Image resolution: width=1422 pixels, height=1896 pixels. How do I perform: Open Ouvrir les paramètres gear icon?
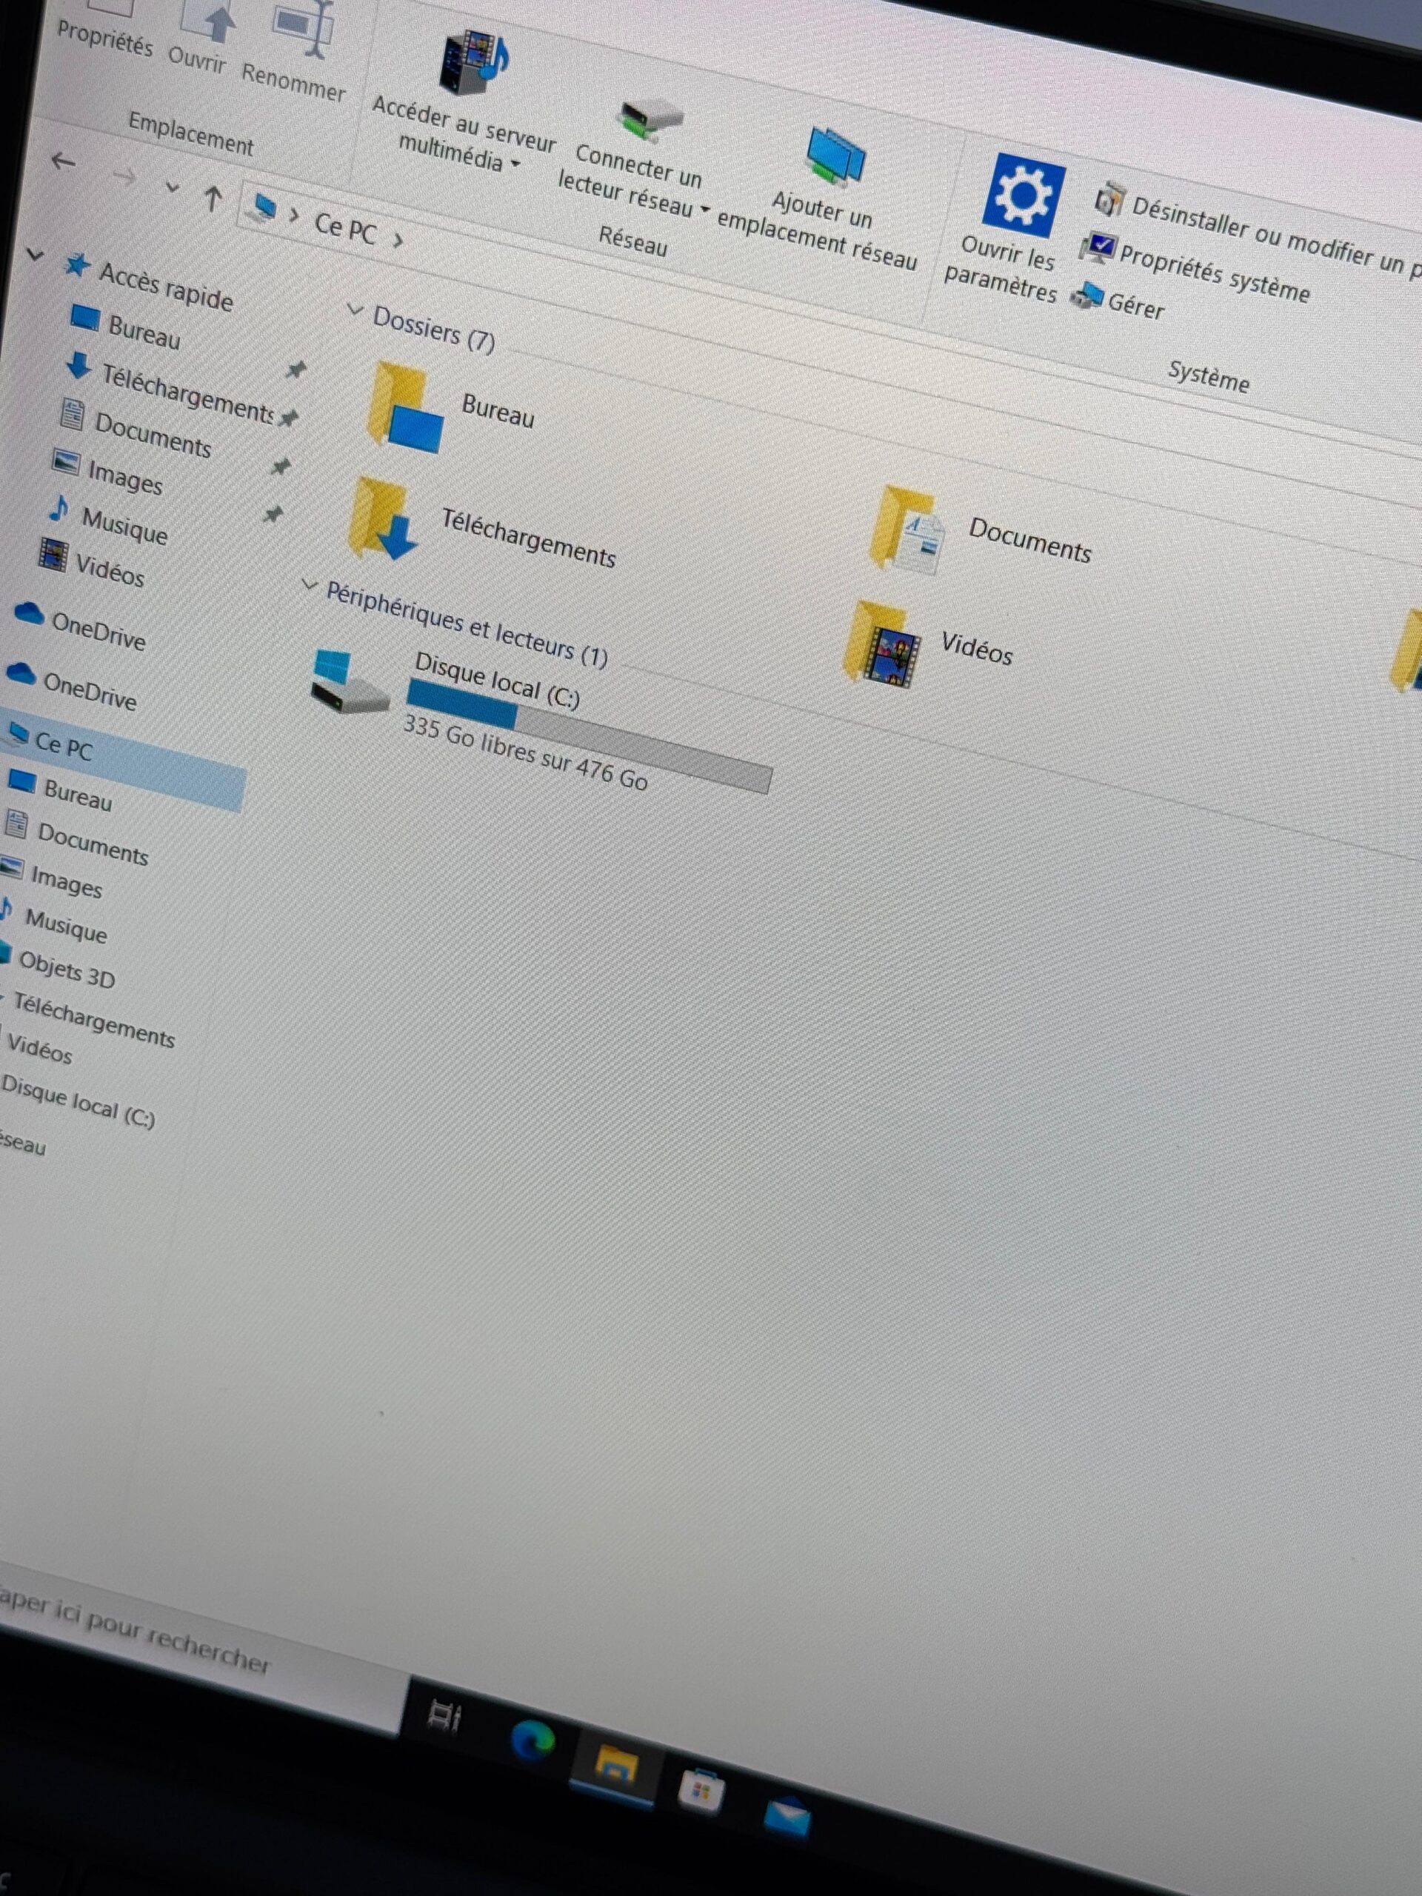tap(1024, 196)
